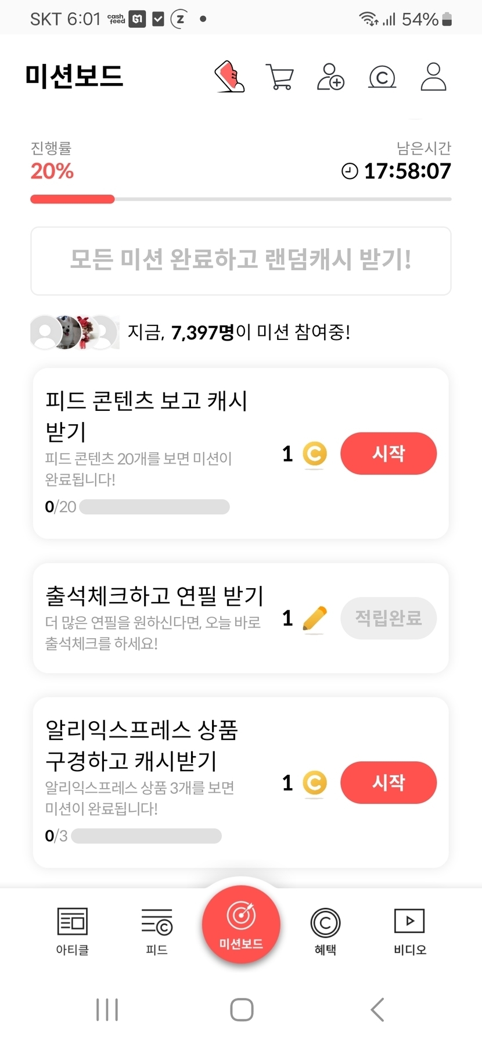
Task: Switch to the 피드 tab
Action: tap(157, 931)
